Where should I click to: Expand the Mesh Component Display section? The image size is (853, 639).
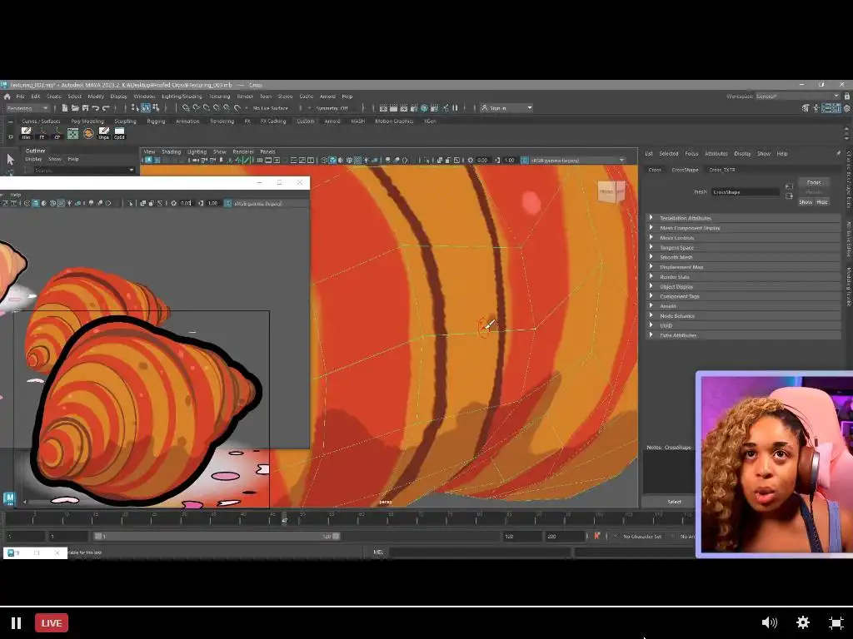[x=743, y=228]
